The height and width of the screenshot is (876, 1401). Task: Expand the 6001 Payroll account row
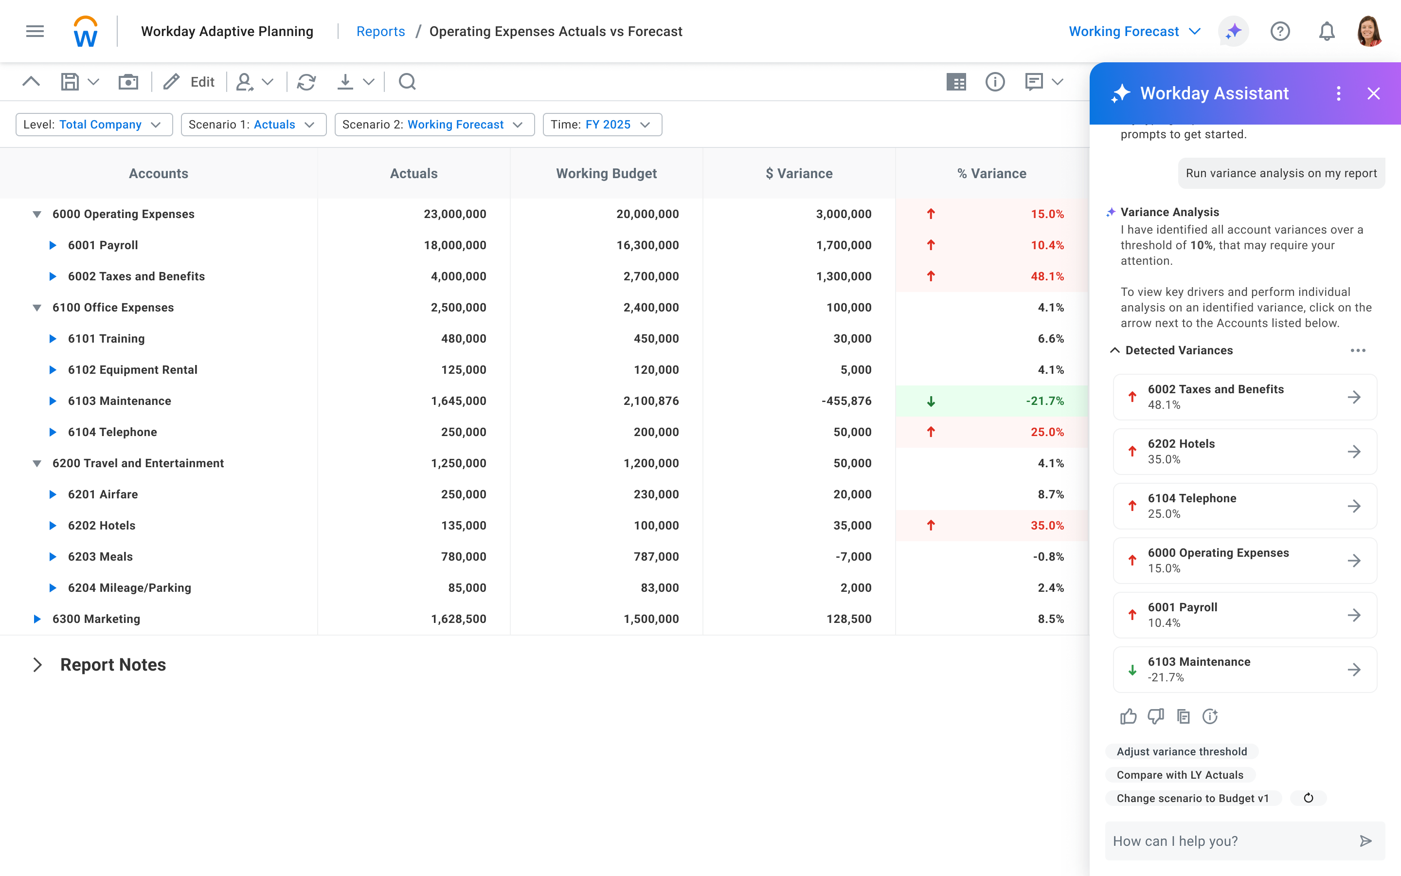(53, 244)
